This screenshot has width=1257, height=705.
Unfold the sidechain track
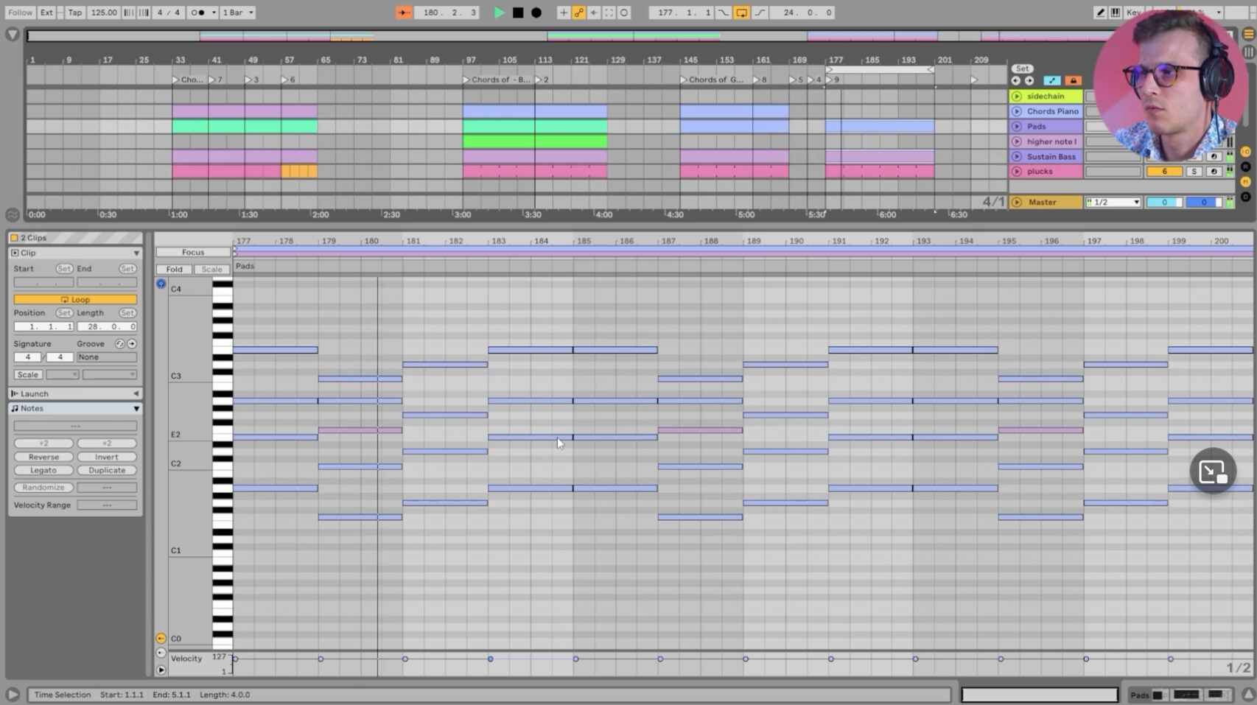(1017, 97)
